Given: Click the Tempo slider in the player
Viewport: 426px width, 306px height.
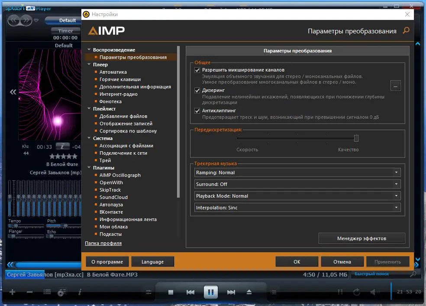Looking at the screenshot, I should (x=26, y=226).
